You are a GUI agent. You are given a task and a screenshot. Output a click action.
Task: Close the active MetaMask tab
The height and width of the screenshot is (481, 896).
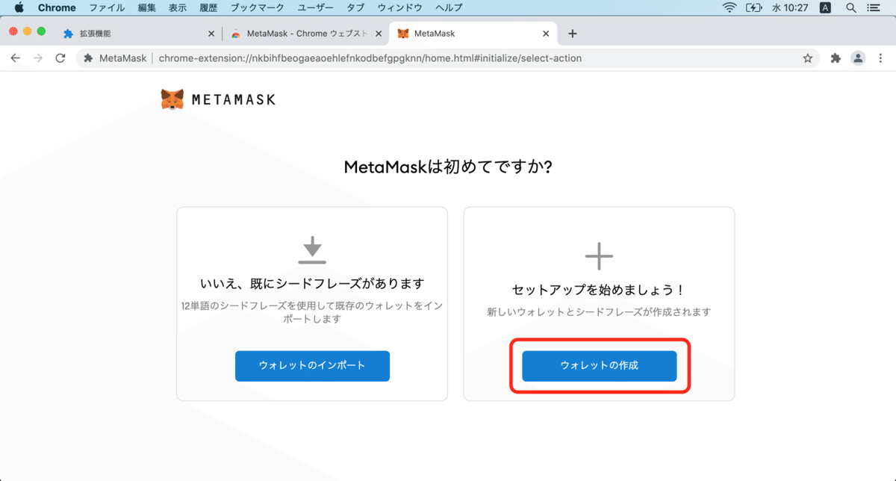point(546,34)
